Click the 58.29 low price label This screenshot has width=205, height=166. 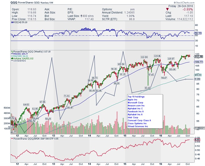point(48,119)
